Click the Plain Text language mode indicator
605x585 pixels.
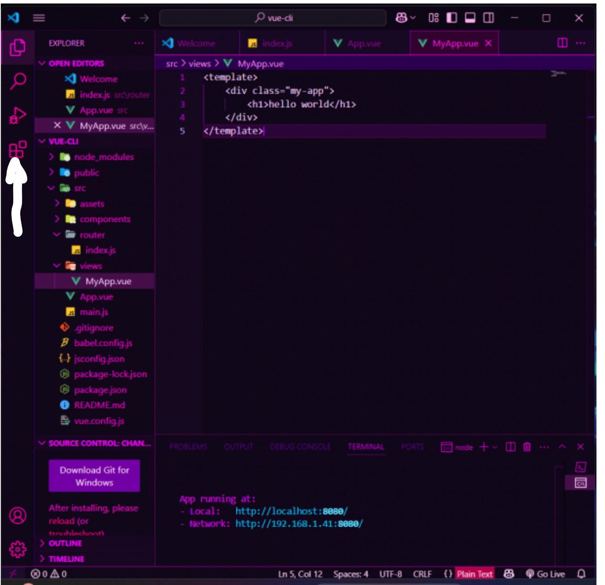[474, 574]
